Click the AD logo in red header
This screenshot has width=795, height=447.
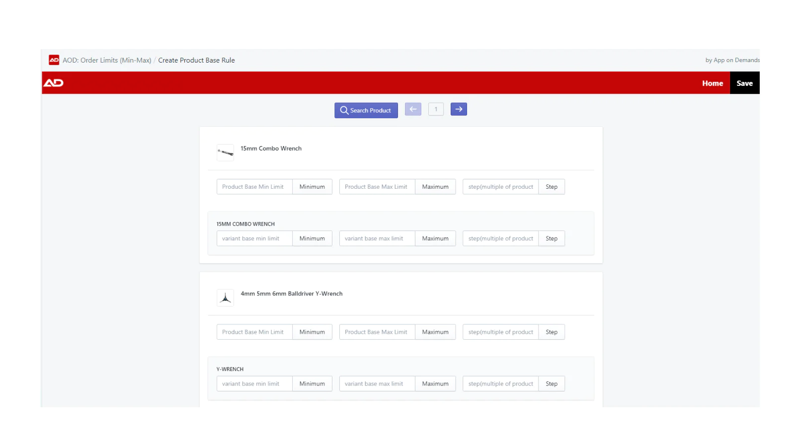tap(53, 83)
